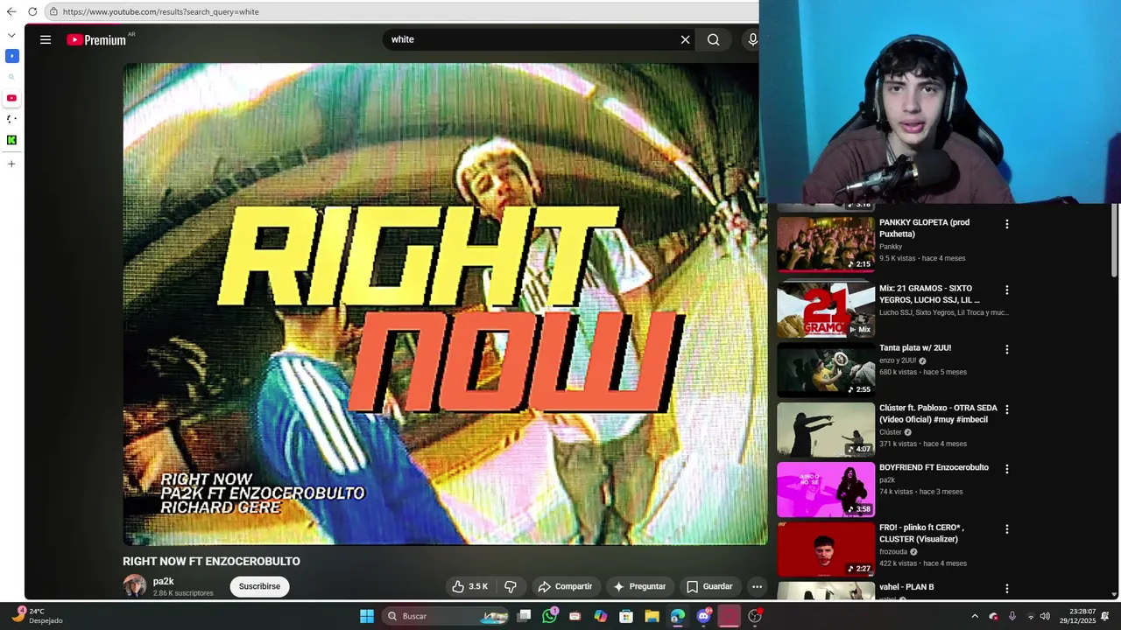
Task: Open options menu for FRO! plinko
Action: pos(1006,529)
